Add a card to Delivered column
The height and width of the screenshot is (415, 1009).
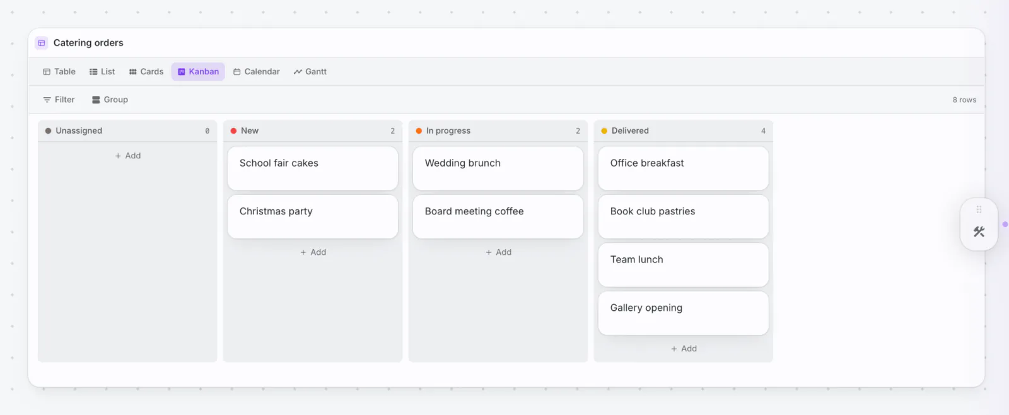(684, 349)
